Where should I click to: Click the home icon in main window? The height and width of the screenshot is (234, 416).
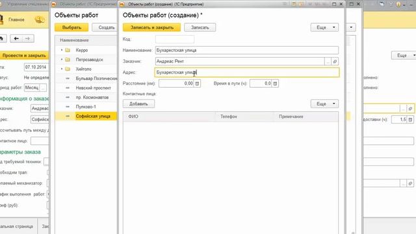click(2, 38)
